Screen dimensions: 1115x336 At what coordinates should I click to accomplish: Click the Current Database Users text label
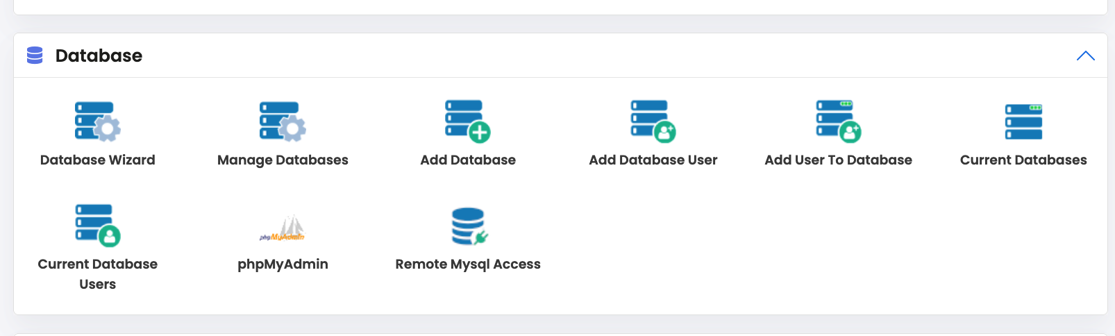[97, 274]
